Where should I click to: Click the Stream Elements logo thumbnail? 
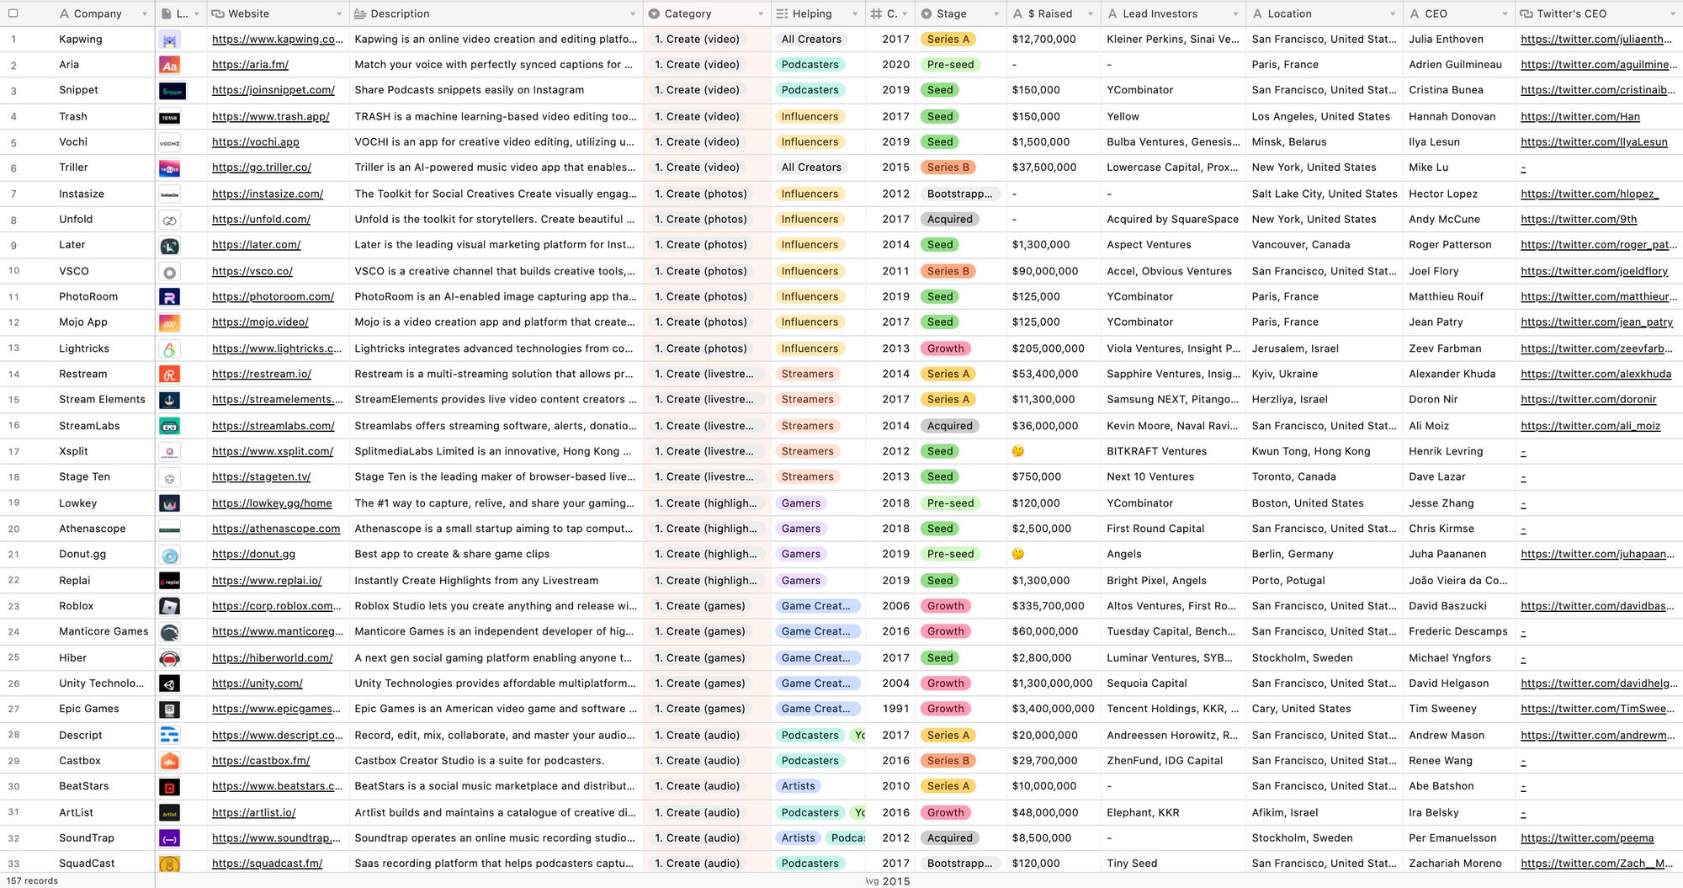pyautogui.click(x=170, y=401)
